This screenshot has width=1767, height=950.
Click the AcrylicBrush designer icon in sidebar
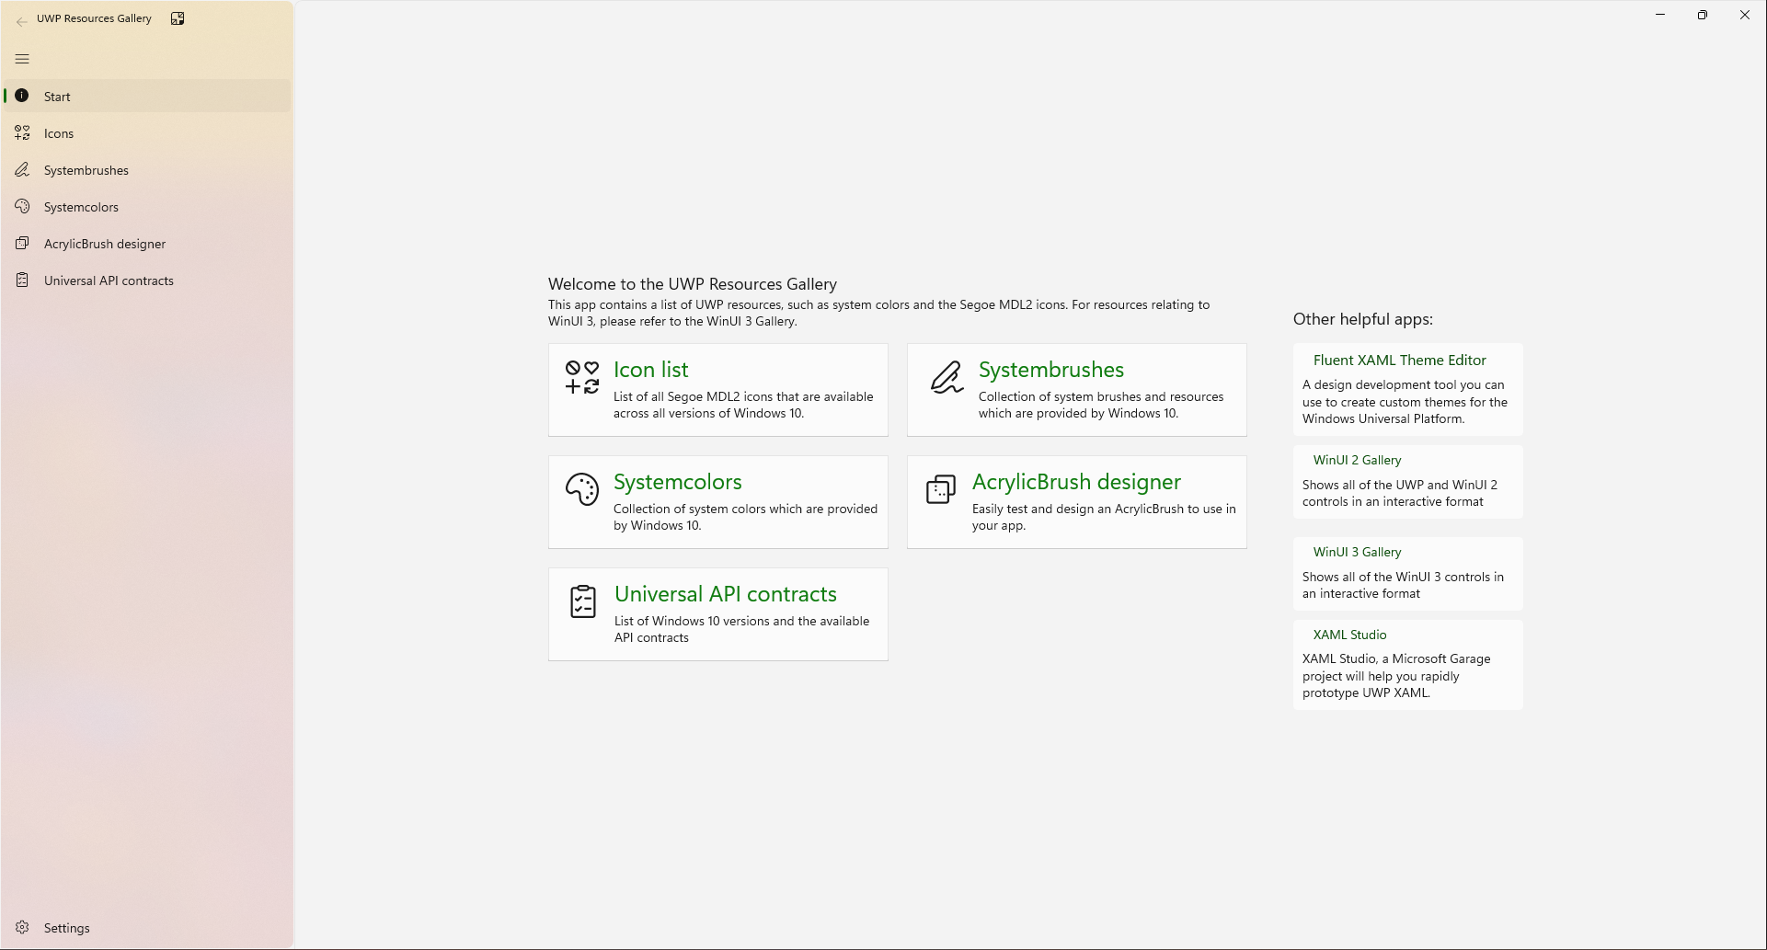[22, 244]
